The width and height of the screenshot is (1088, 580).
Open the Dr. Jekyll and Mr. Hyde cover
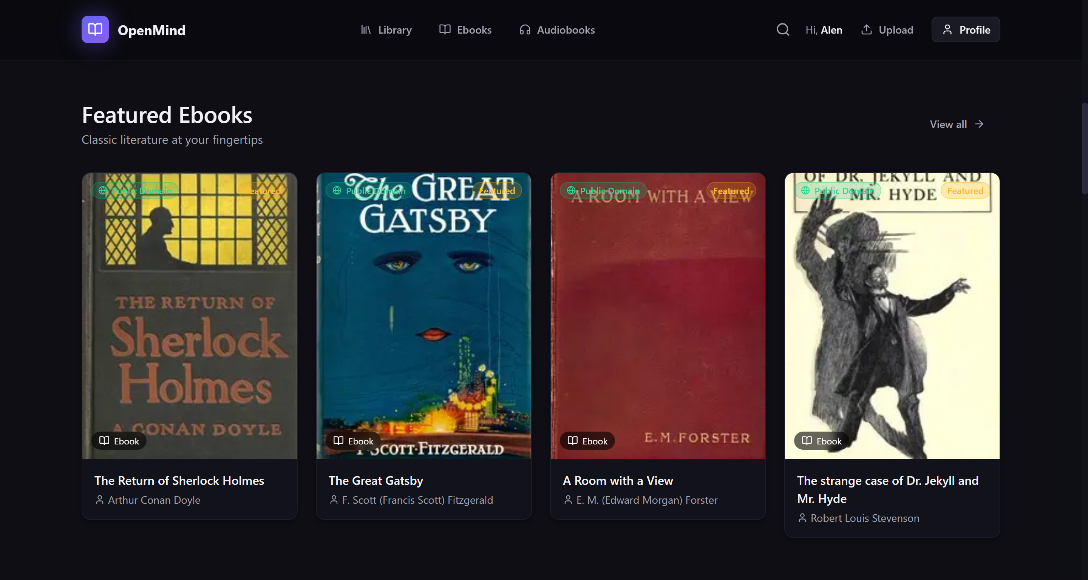(x=892, y=316)
